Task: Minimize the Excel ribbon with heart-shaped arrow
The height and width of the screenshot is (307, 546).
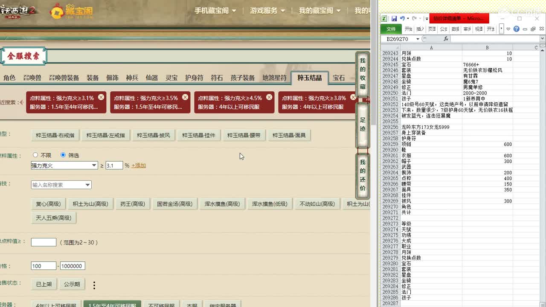Action: (x=508, y=29)
